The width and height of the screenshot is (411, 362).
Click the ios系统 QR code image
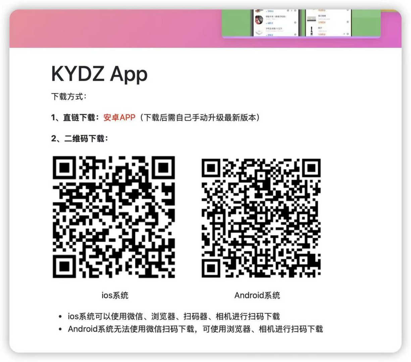click(x=114, y=217)
